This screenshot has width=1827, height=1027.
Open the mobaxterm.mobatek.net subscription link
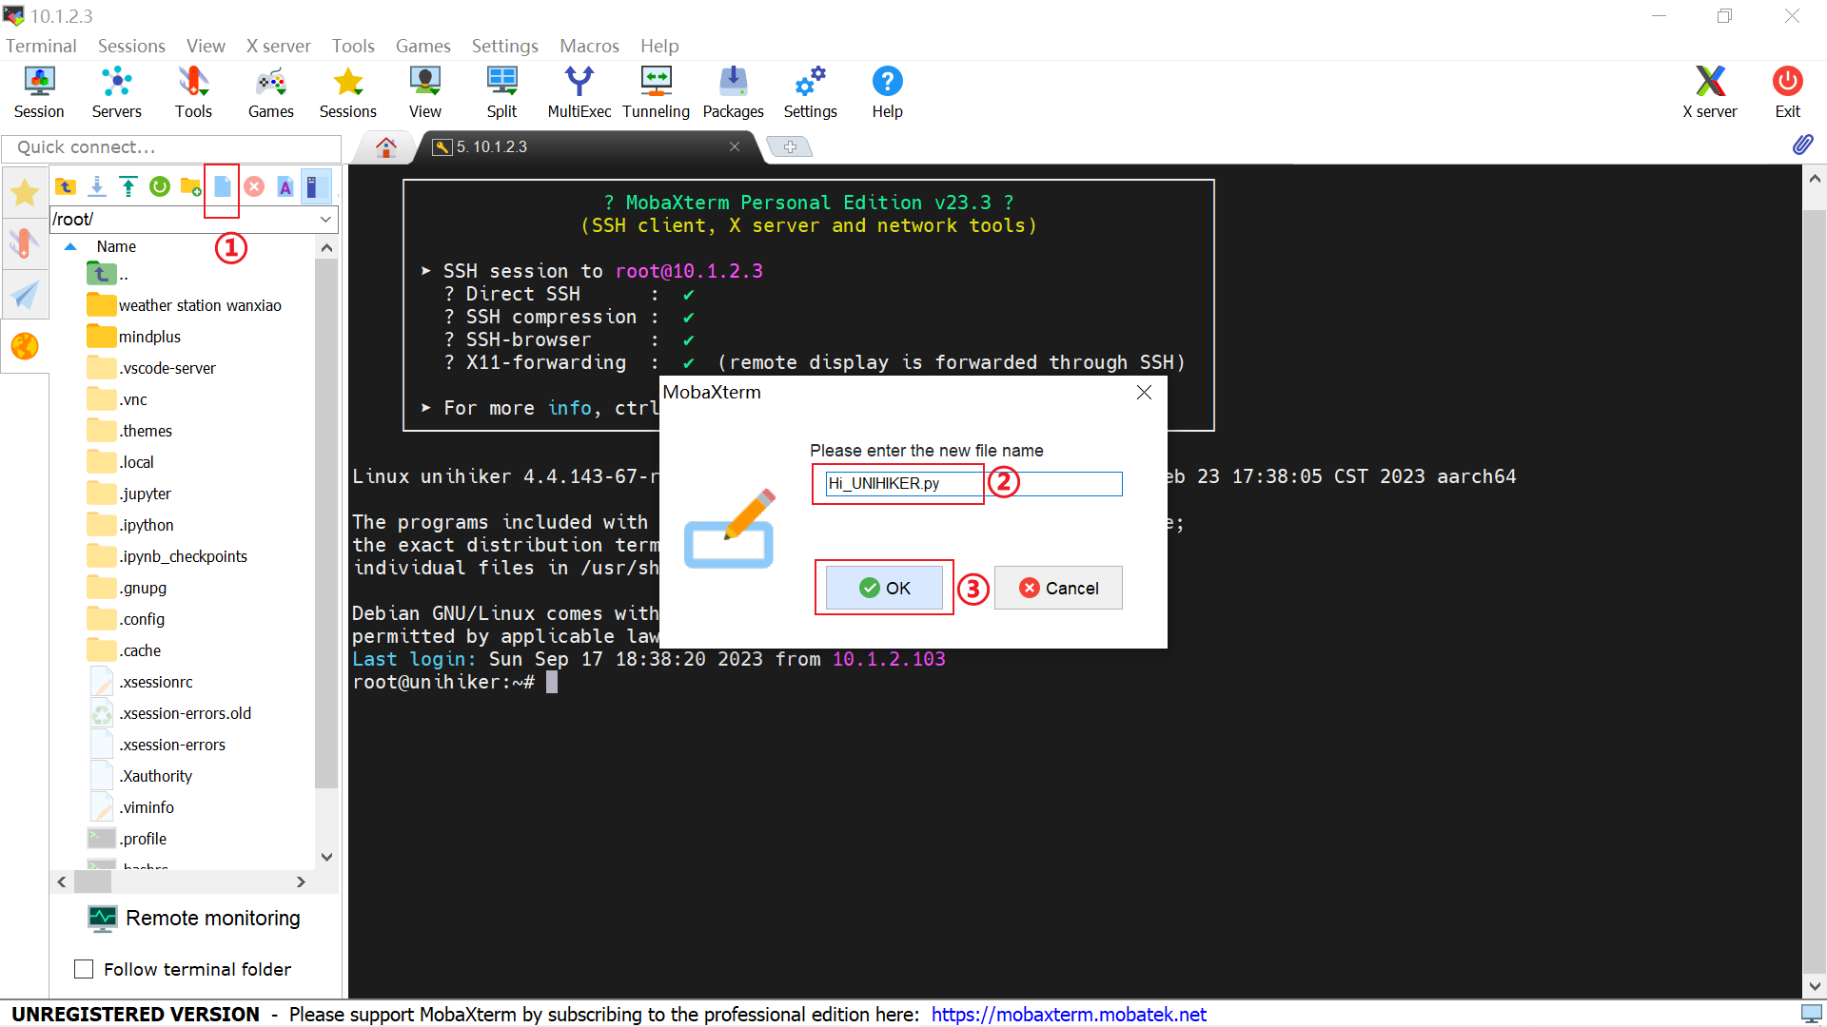1068,1014
